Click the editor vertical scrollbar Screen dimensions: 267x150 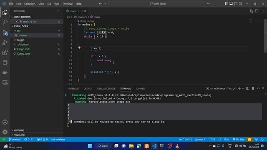[x=265, y=36]
